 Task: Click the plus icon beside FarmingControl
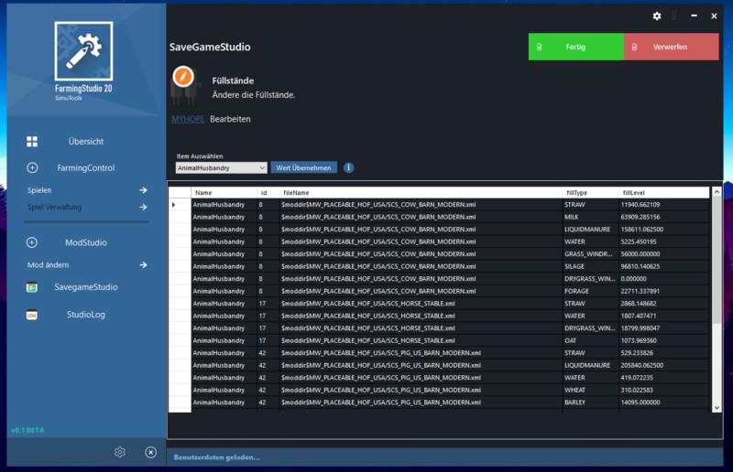tap(32, 168)
